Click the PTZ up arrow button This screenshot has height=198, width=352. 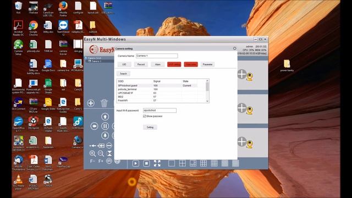pyautogui.click(x=105, y=117)
